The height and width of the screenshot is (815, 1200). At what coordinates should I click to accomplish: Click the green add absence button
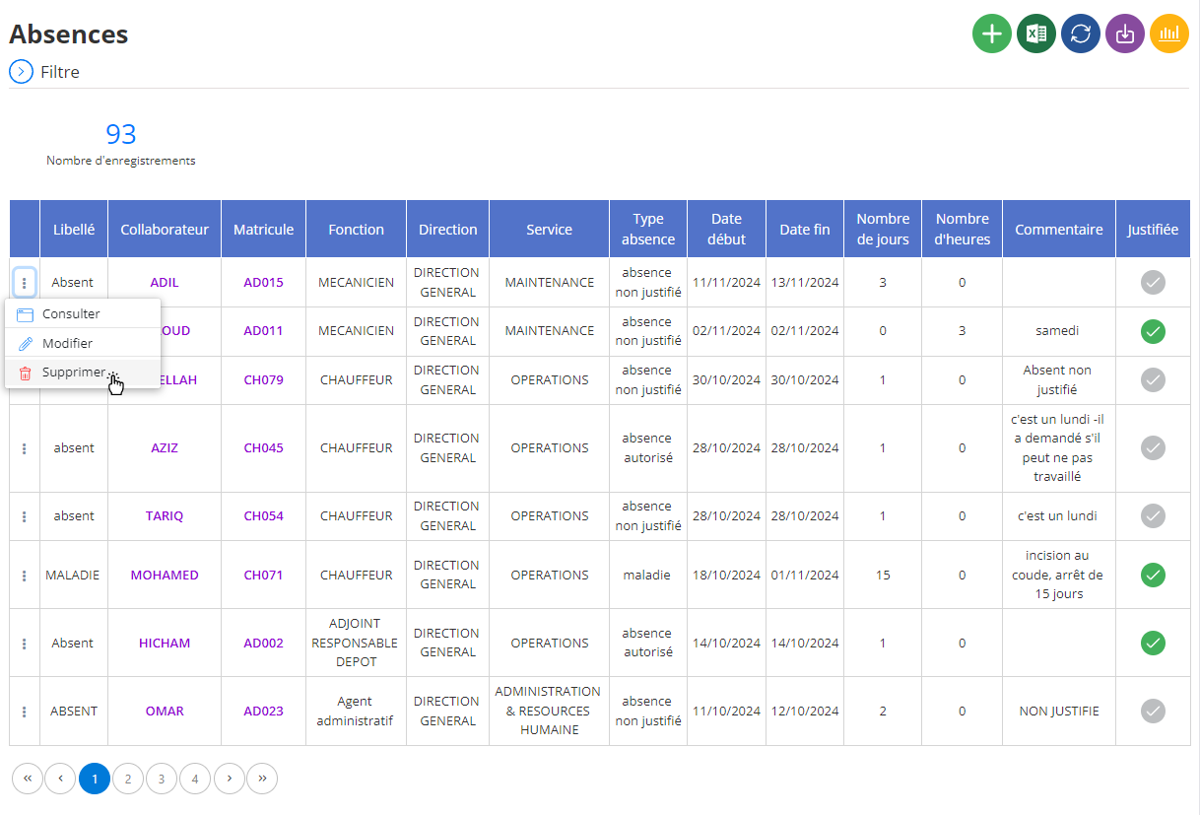992,34
